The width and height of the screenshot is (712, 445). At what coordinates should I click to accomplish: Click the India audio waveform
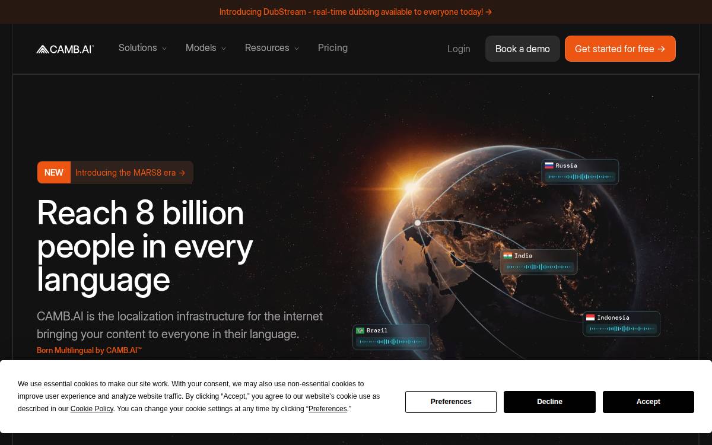pyautogui.click(x=539, y=267)
